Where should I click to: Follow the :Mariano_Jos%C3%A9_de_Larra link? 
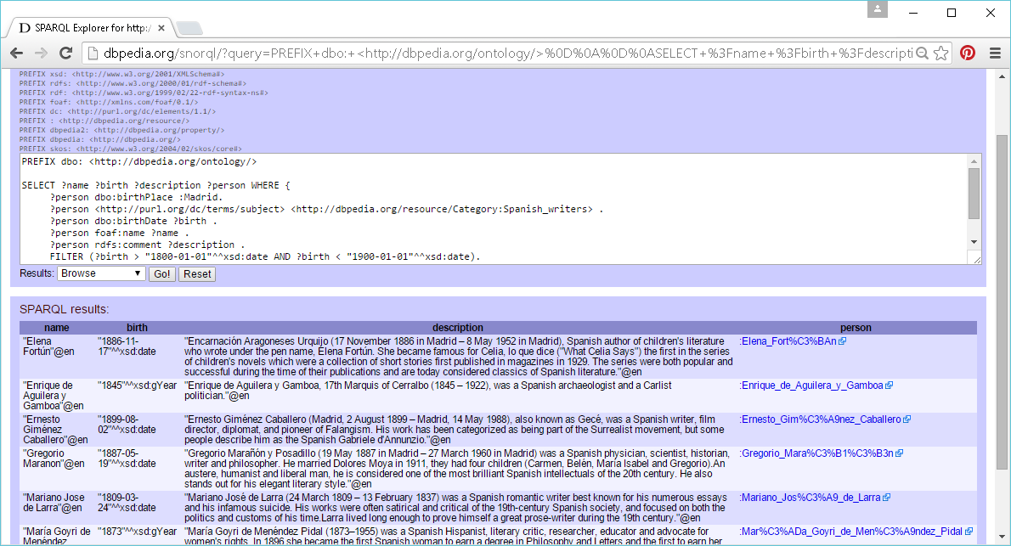point(810,497)
